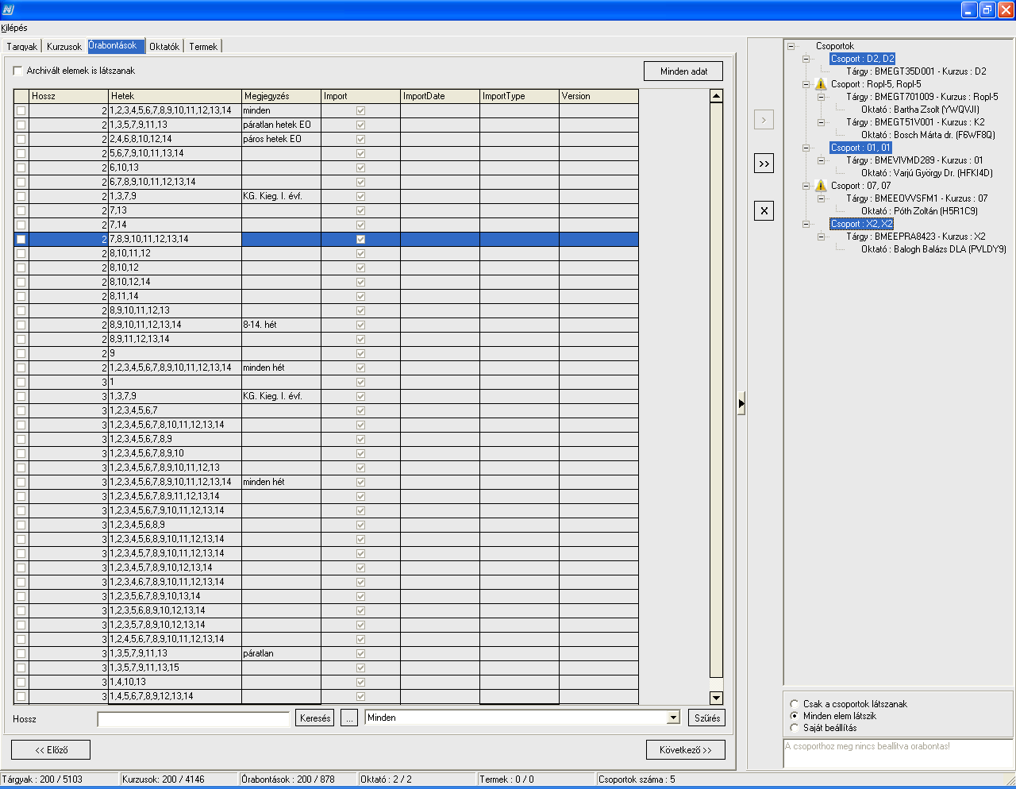Click warning icon beside Csoport Ropl-5
This screenshot has width=1016, height=789.
pos(821,84)
